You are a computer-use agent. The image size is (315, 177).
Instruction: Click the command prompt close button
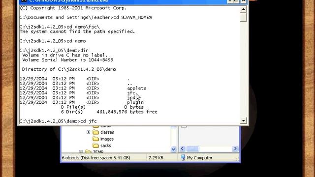click(x=244, y=1)
